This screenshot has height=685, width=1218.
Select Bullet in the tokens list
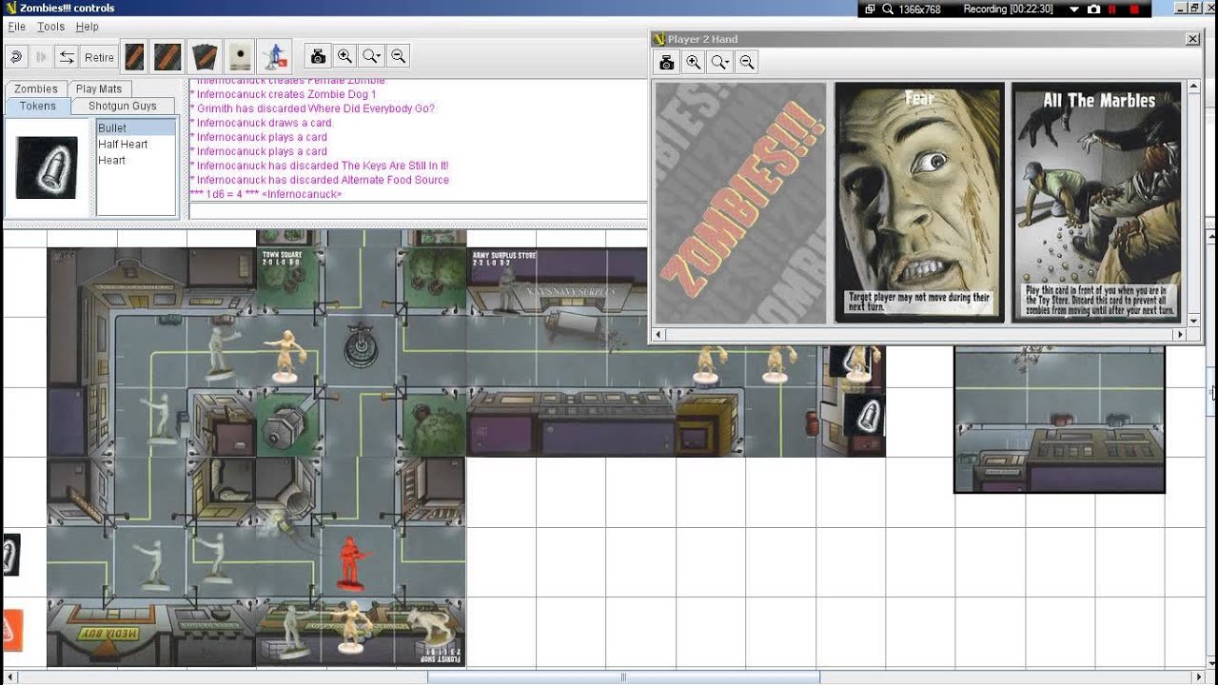[136, 127]
